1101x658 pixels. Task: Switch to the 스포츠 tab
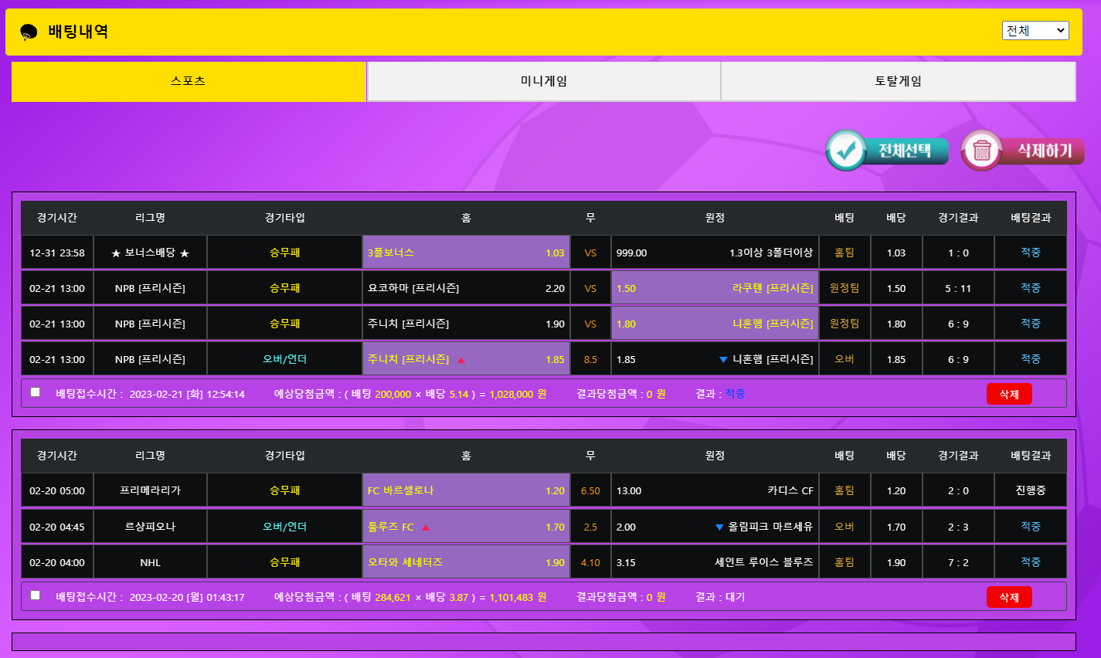coord(189,82)
